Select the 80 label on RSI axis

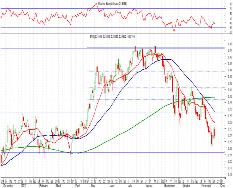[x=231, y=4]
